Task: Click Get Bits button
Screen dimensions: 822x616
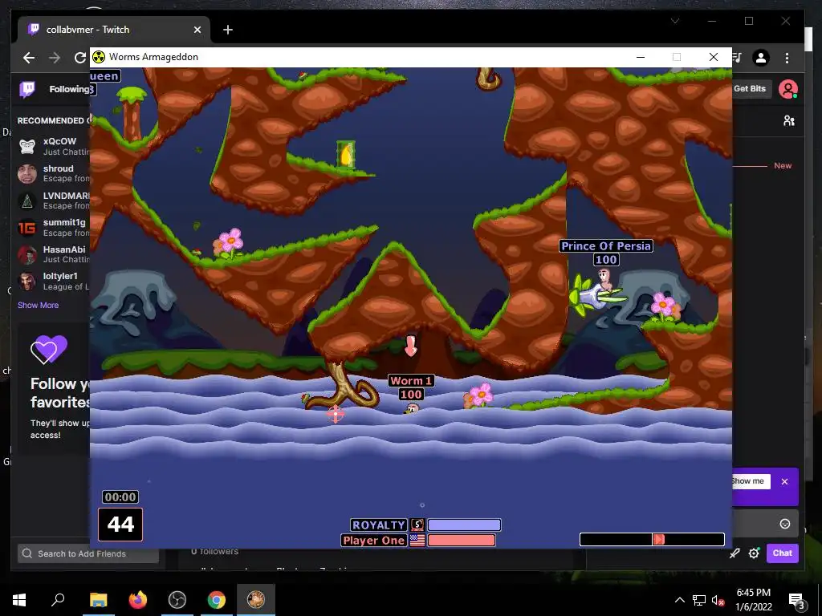Action: 750,88
